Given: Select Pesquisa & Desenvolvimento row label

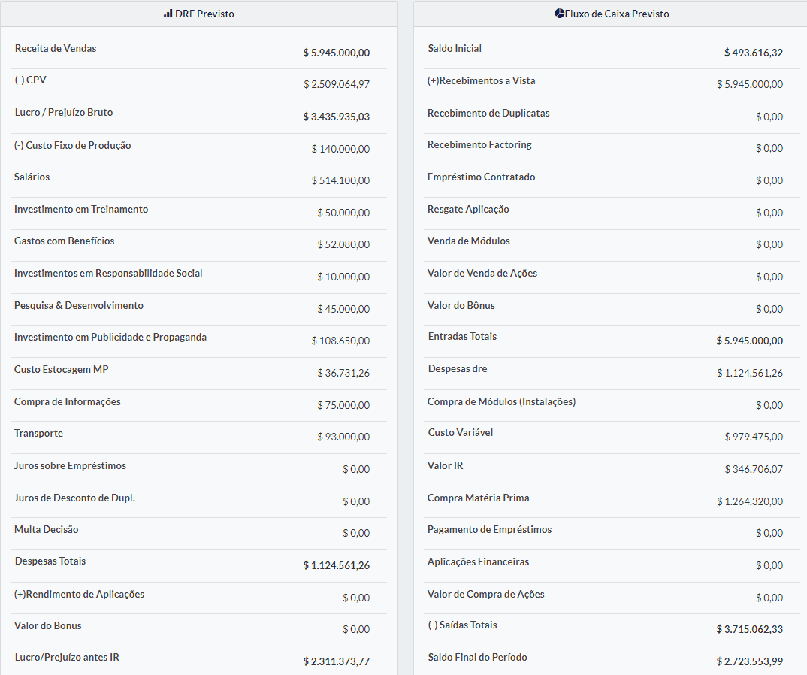Looking at the screenshot, I should (79, 306).
